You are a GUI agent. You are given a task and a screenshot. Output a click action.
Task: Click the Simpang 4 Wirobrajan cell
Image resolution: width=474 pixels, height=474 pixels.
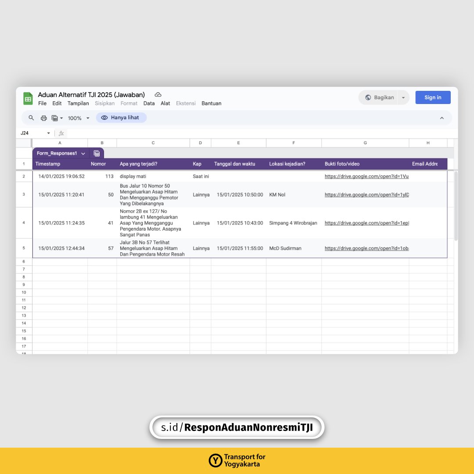click(294, 223)
